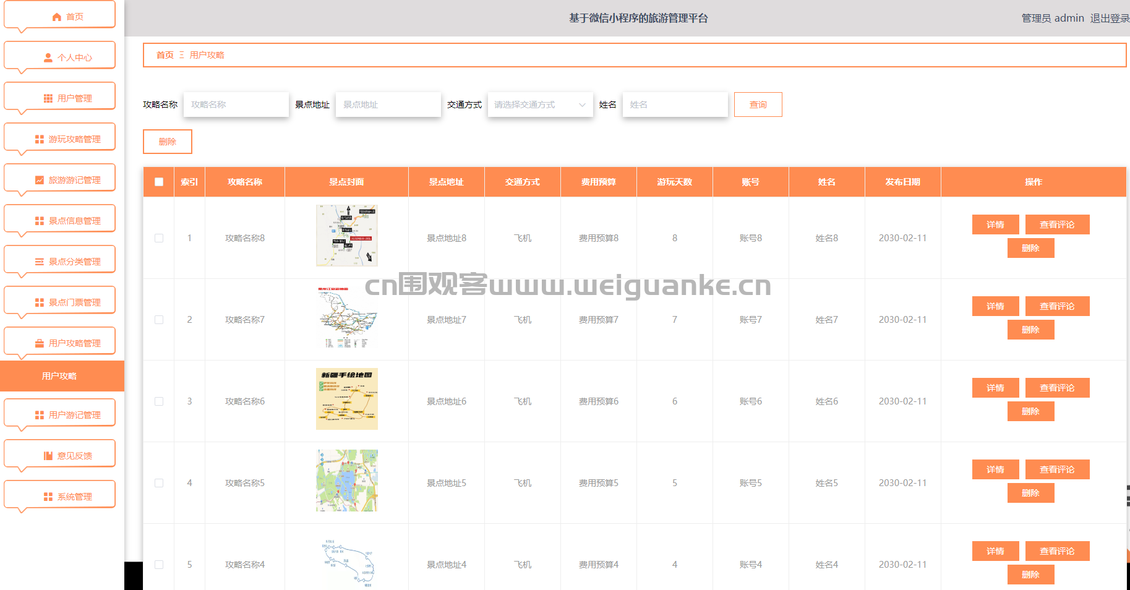The height and width of the screenshot is (590, 1130).
Task: Click the grid icon beside 用户管理
Action: coord(48,98)
